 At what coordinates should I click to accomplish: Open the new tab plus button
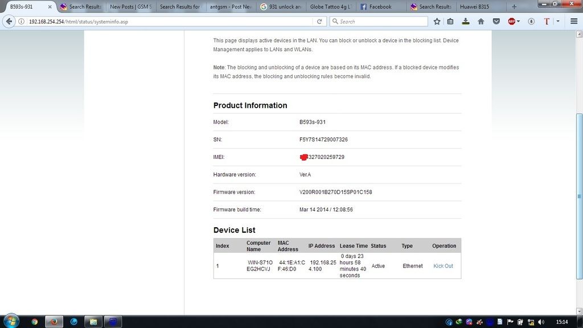coord(514,7)
